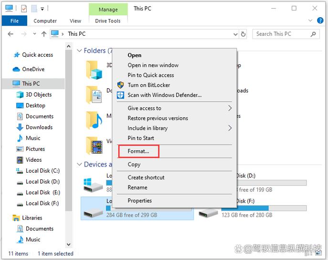Select the Music folder icon in main pane

coord(94,120)
